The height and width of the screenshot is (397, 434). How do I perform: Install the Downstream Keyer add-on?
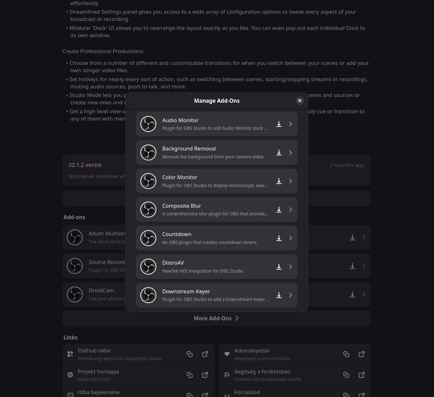click(279, 295)
